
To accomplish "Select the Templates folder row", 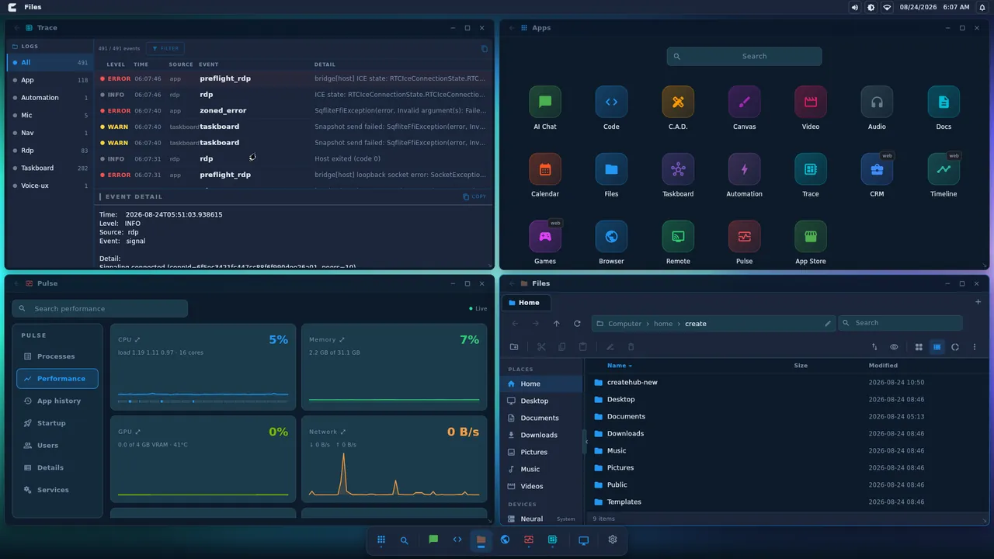I will pyautogui.click(x=787, y=502).
